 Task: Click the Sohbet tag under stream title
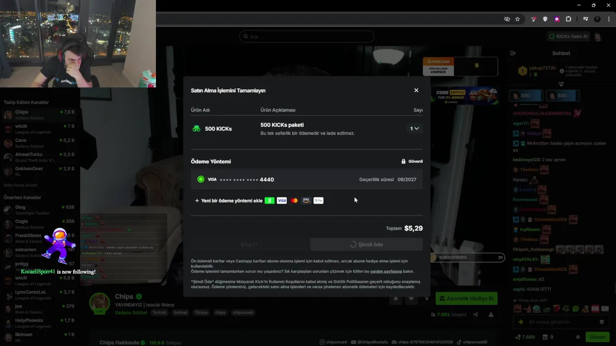[x=180, y=312]
